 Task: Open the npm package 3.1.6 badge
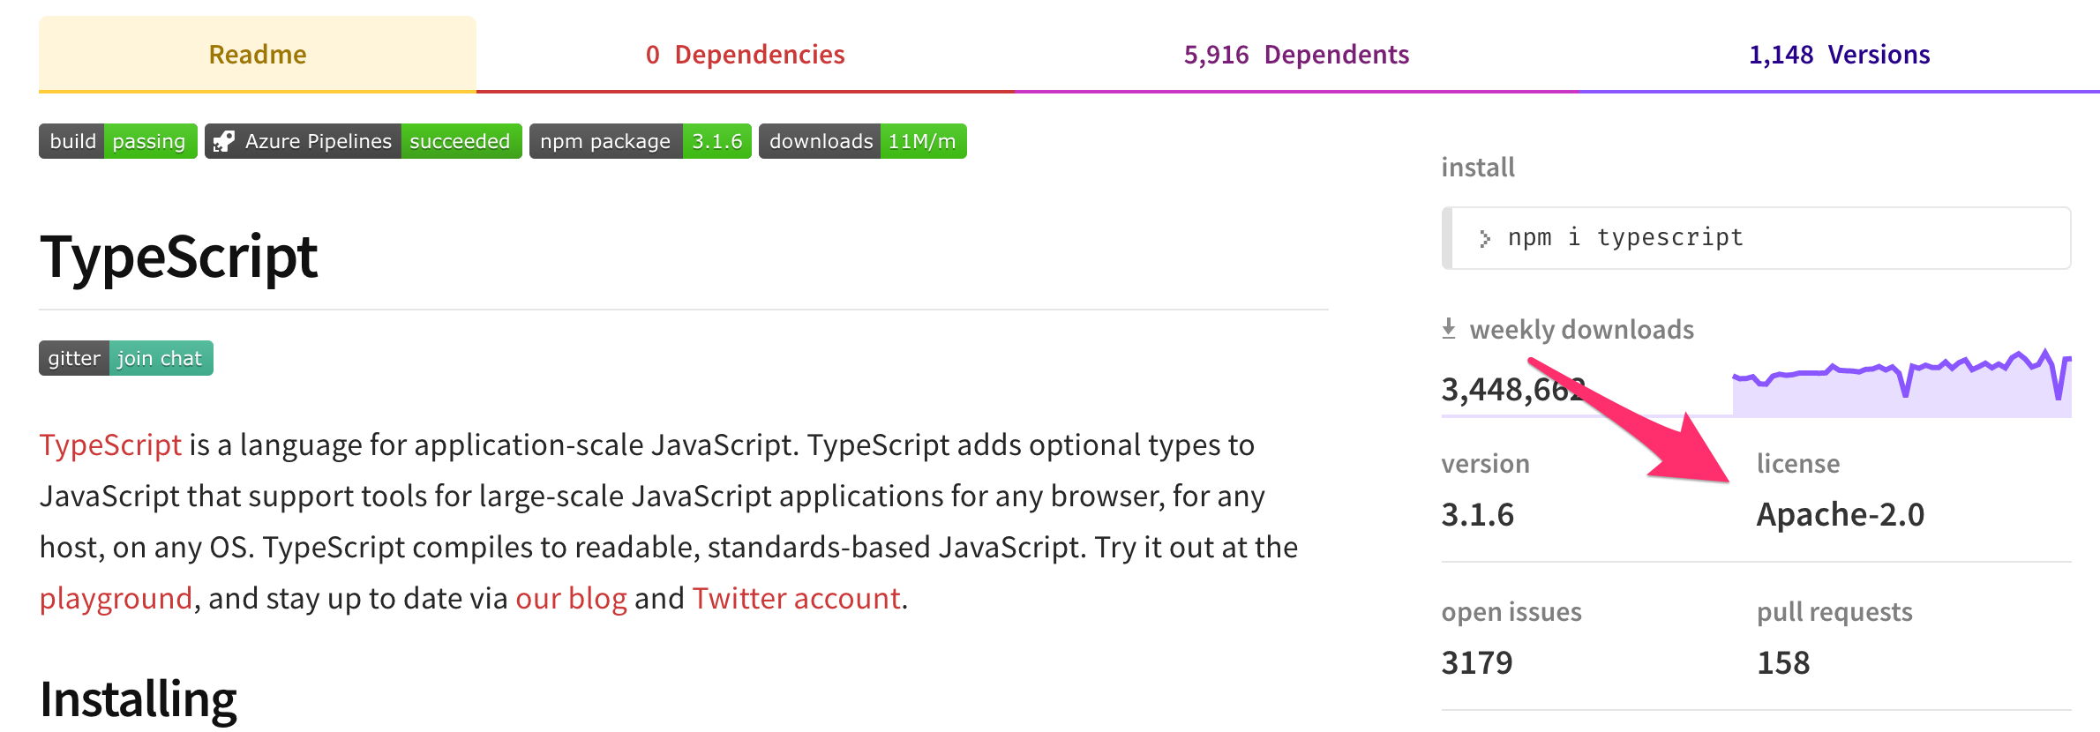tap(640, 141)
